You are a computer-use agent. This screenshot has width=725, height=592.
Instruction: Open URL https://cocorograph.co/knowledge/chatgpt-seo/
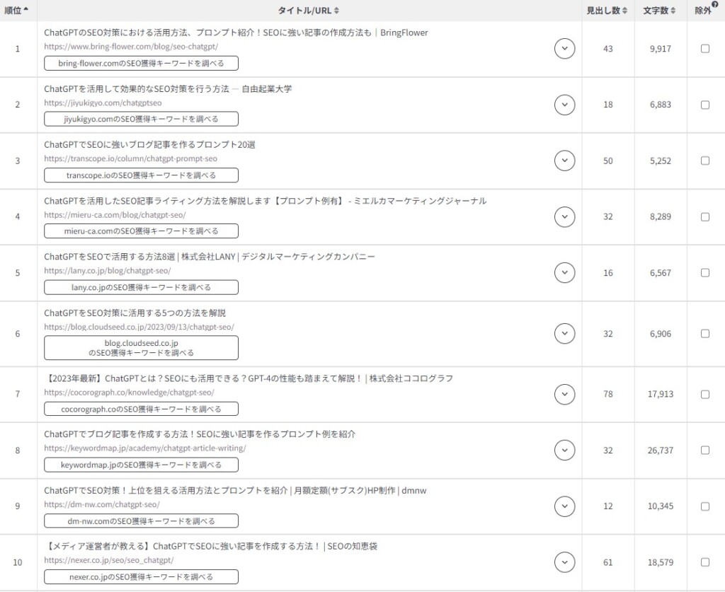point(129,393)
